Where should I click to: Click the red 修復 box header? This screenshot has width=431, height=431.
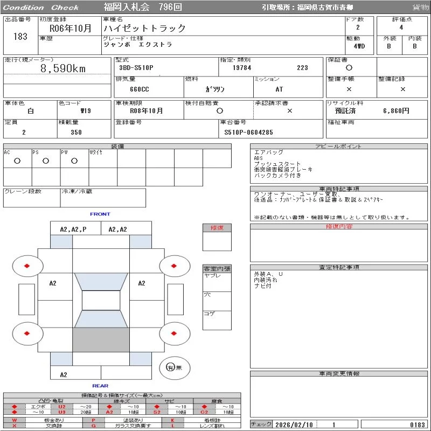pyautogui.click(x=217, y=228)
